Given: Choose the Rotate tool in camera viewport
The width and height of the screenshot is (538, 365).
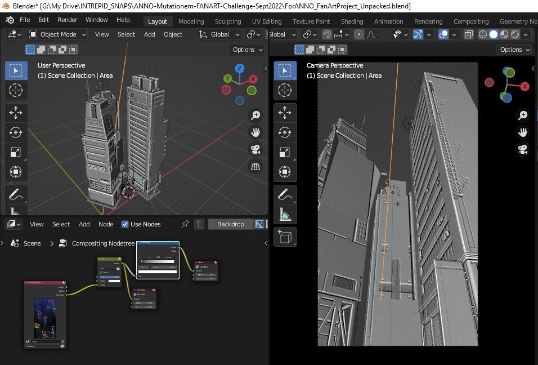Looking at the screenshot, I should pos(285,132).
